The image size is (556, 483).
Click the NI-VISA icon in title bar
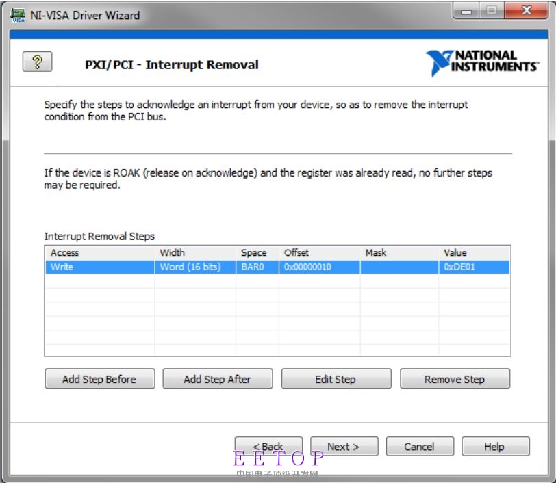point(18,16)
